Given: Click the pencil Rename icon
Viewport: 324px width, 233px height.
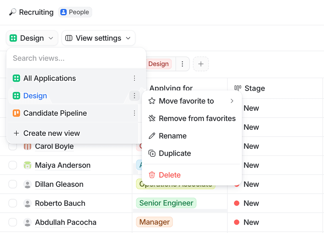Looking at the screenshot, I should [x=152, y=136].
